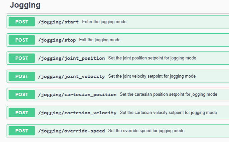Click the 'Enter the jogging mode' description
229x142 pixels.
(104, 22)
